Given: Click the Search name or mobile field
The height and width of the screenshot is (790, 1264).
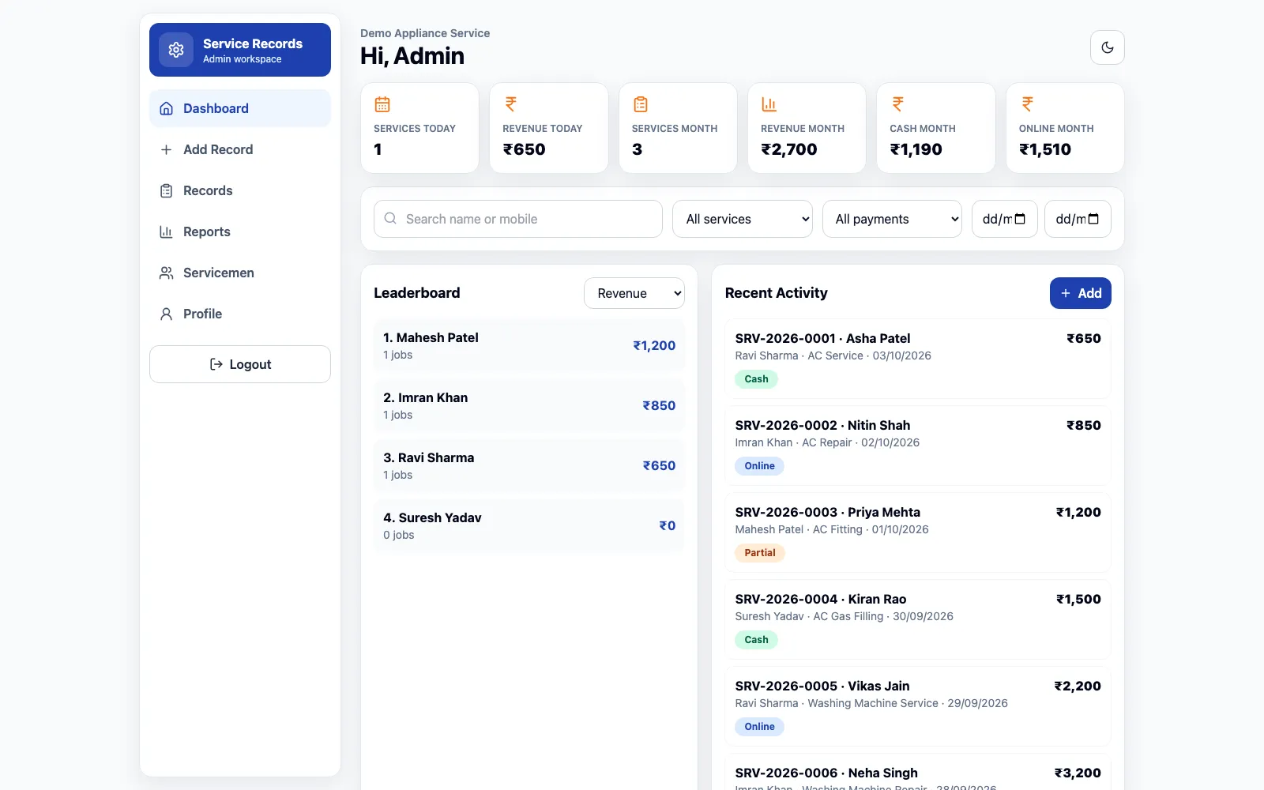Looking at the screenshot, I should tap(518, 219).
